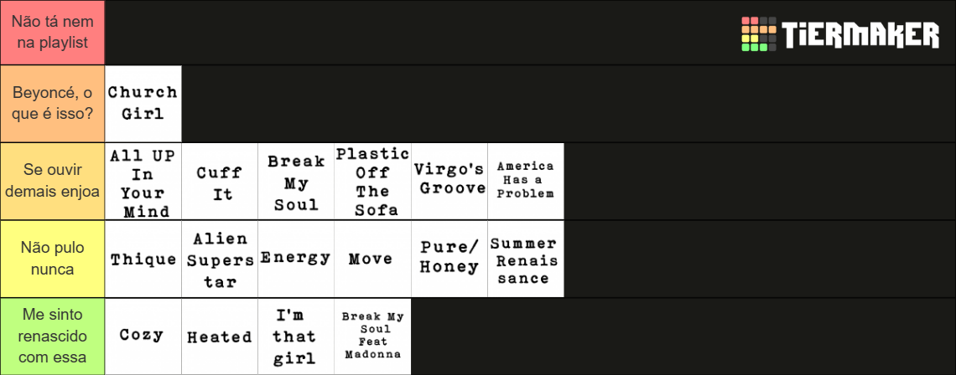The height and width of the screenshot is (375, 956).
Task: Click the All UP In Your Mind tile
Action: tap(143, 182)
